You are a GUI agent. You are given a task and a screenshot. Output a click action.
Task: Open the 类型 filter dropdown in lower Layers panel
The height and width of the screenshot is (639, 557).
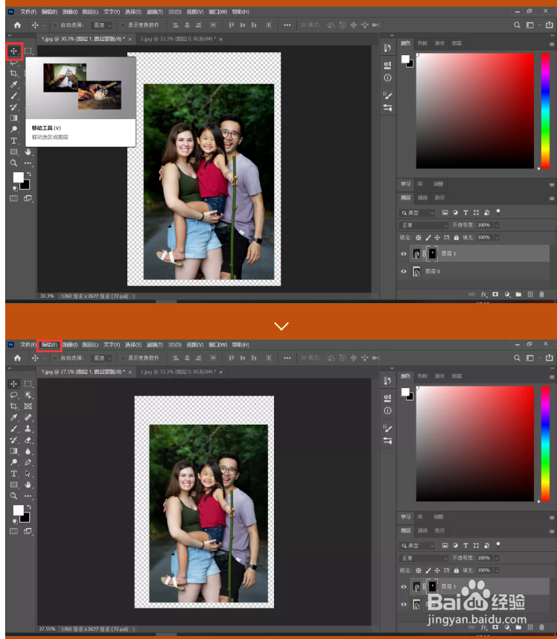pyautogui.click(x=417, y=546)
